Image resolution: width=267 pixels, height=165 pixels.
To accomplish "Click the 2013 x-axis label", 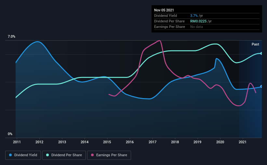I will [x=62, y=142].
